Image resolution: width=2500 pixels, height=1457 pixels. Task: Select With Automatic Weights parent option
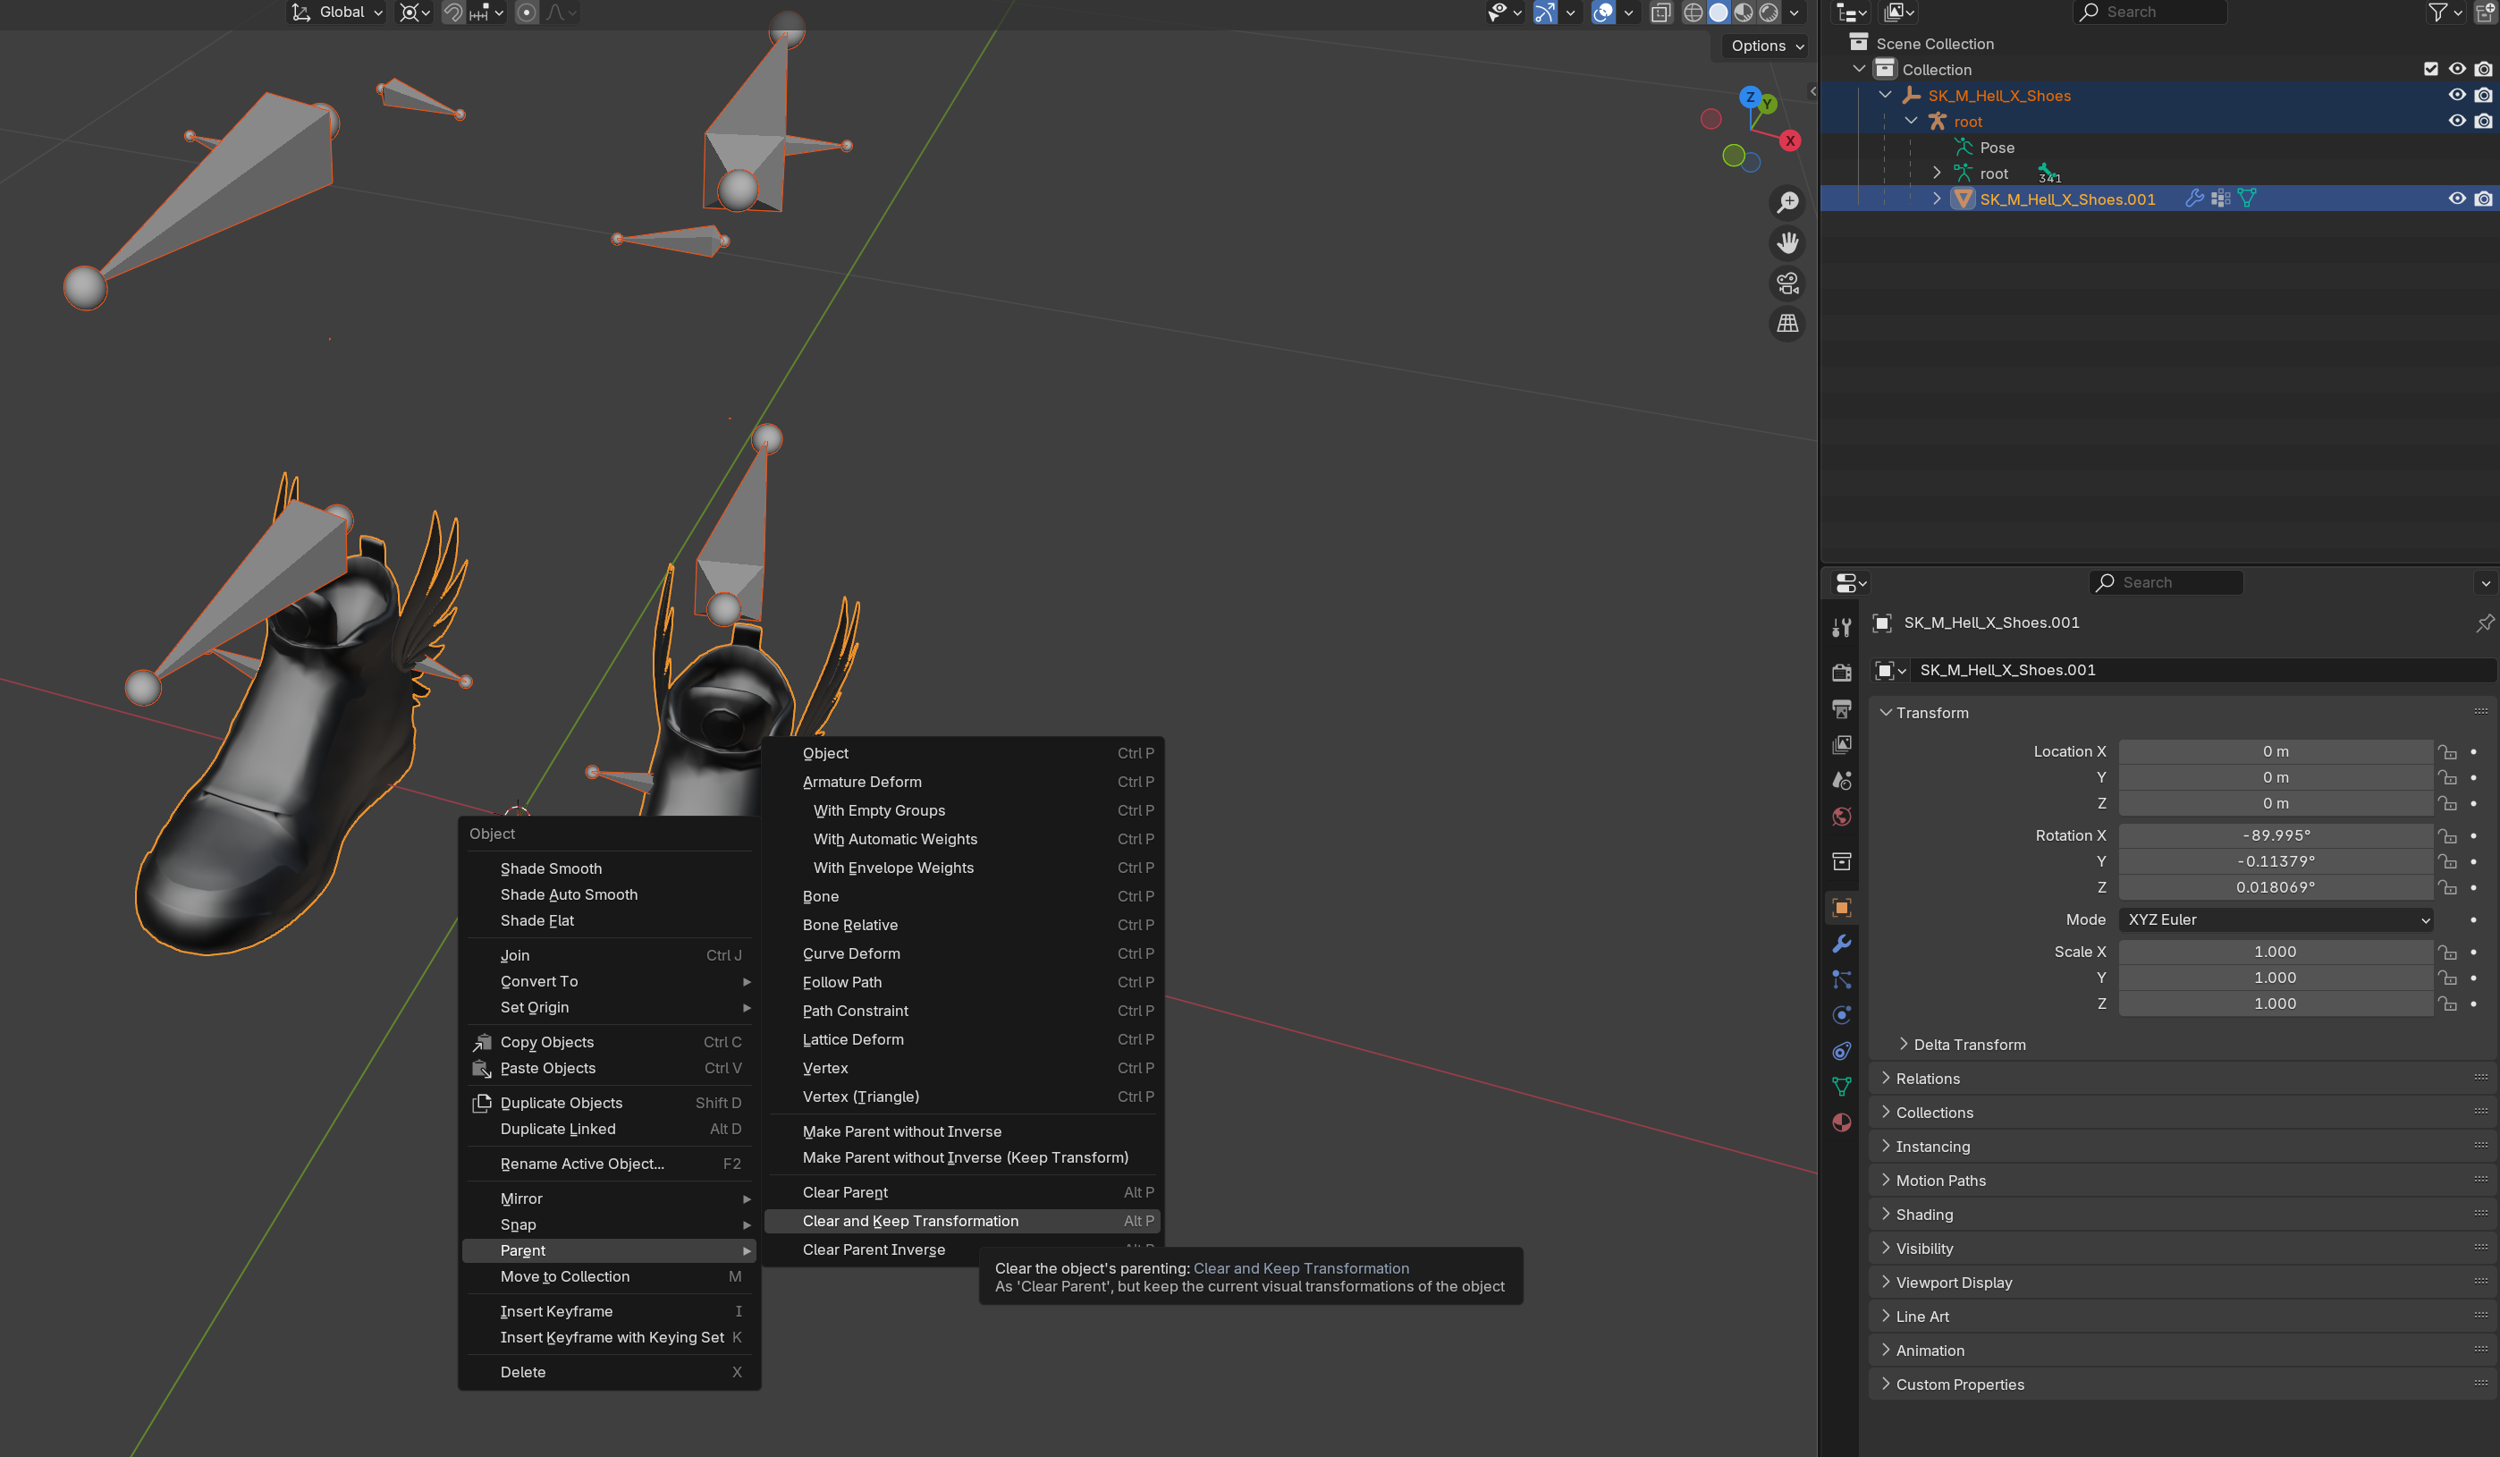[895, 840]
